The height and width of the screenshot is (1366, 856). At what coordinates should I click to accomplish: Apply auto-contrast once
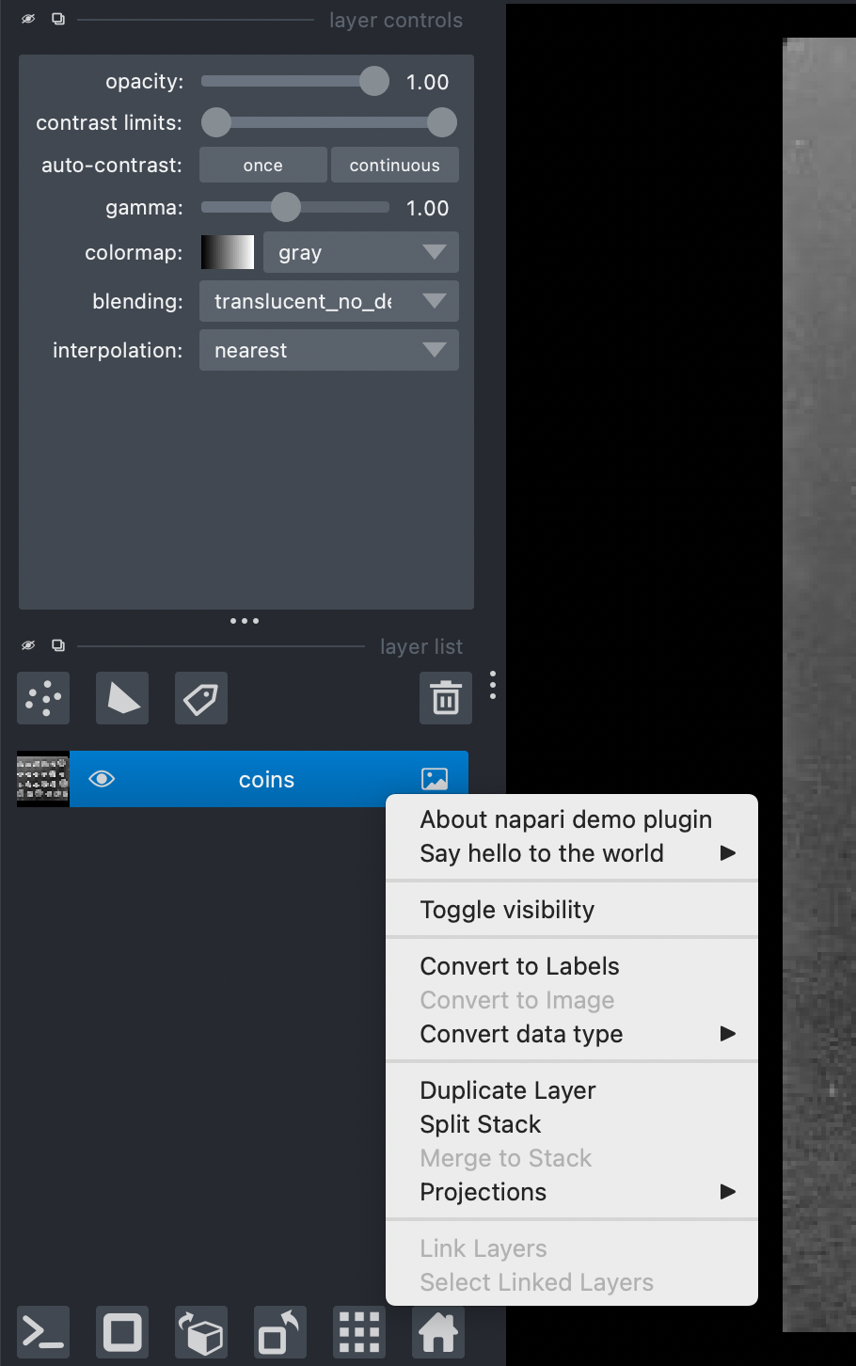(262, 165)
